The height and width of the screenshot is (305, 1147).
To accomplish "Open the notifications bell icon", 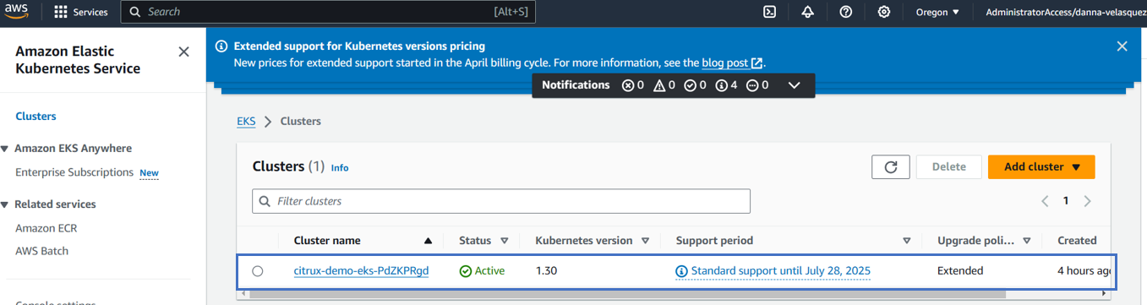I will tap(808, 12).
